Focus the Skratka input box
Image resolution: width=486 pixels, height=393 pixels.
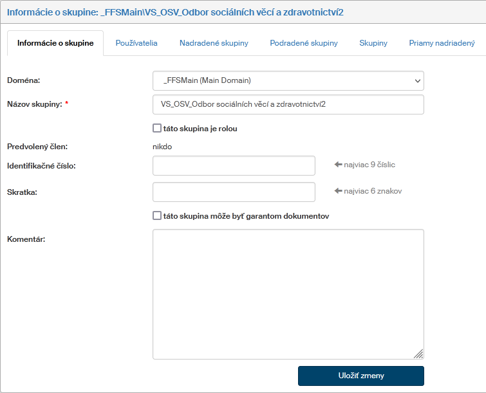234,192
